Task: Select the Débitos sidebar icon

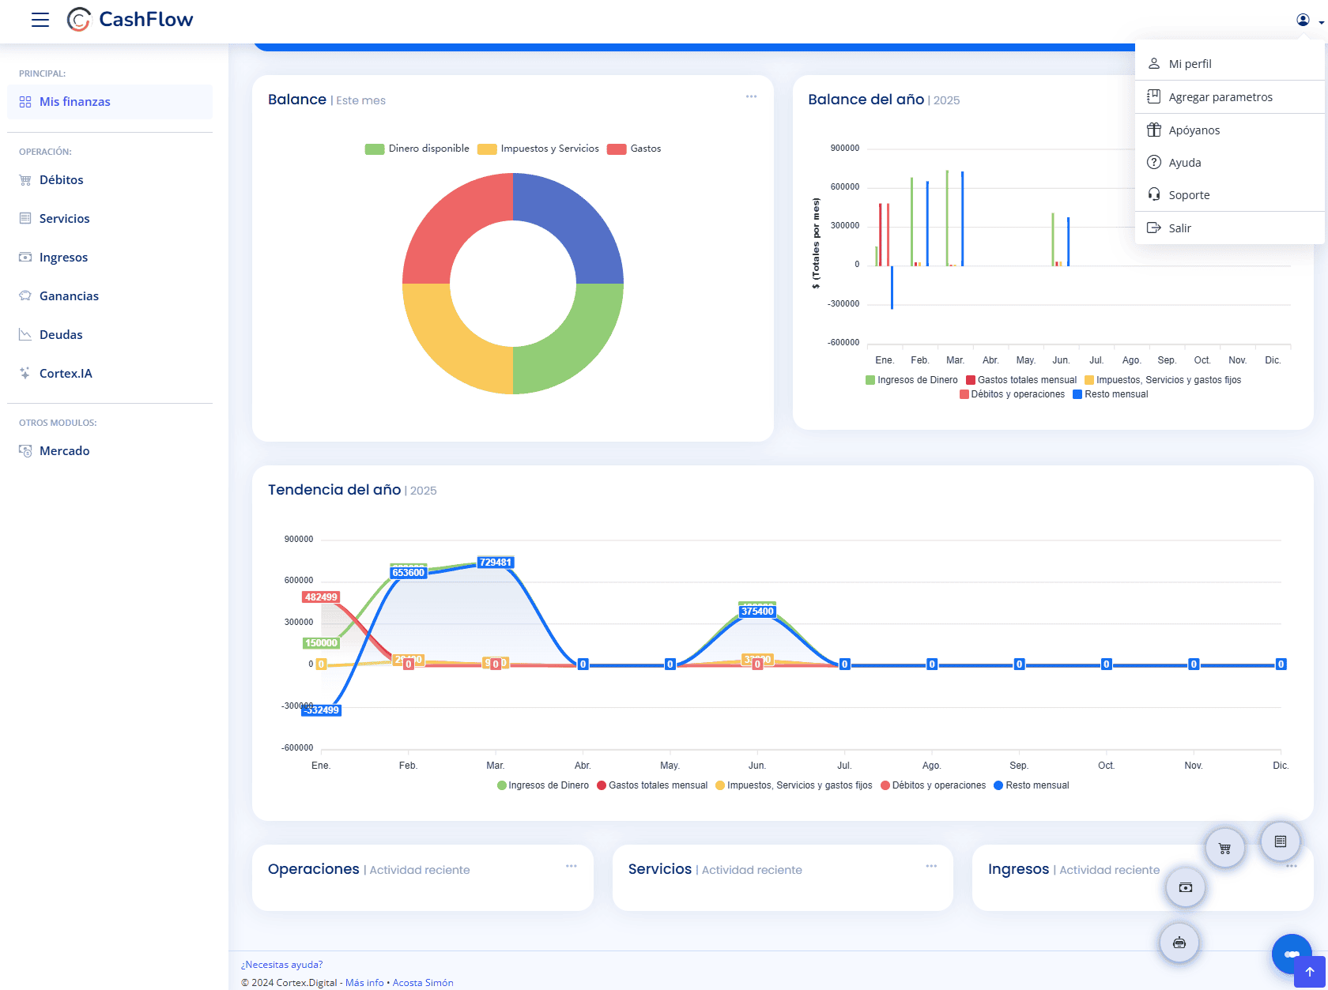Action: (26, 179)
